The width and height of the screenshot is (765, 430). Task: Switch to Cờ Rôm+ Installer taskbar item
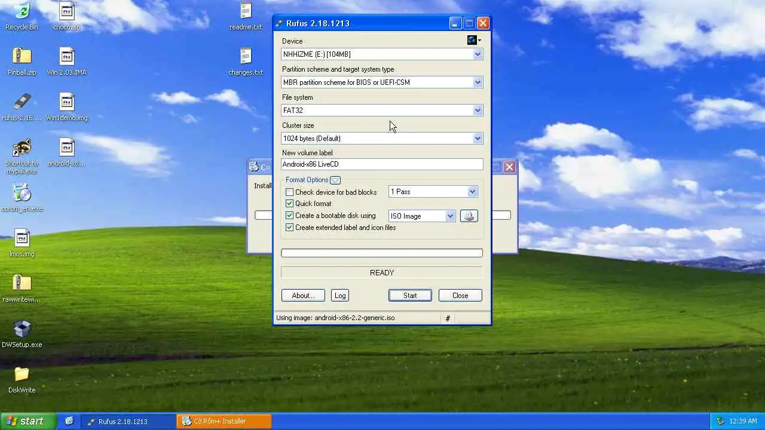coord(224,421)
